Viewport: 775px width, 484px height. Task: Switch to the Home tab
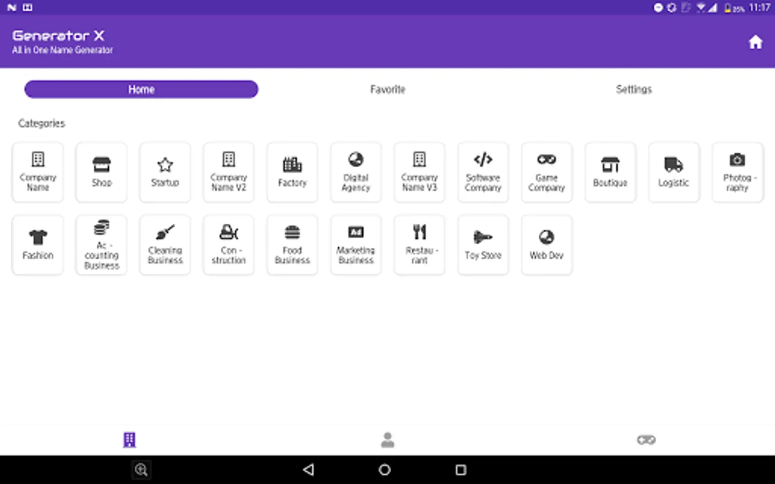141,89
